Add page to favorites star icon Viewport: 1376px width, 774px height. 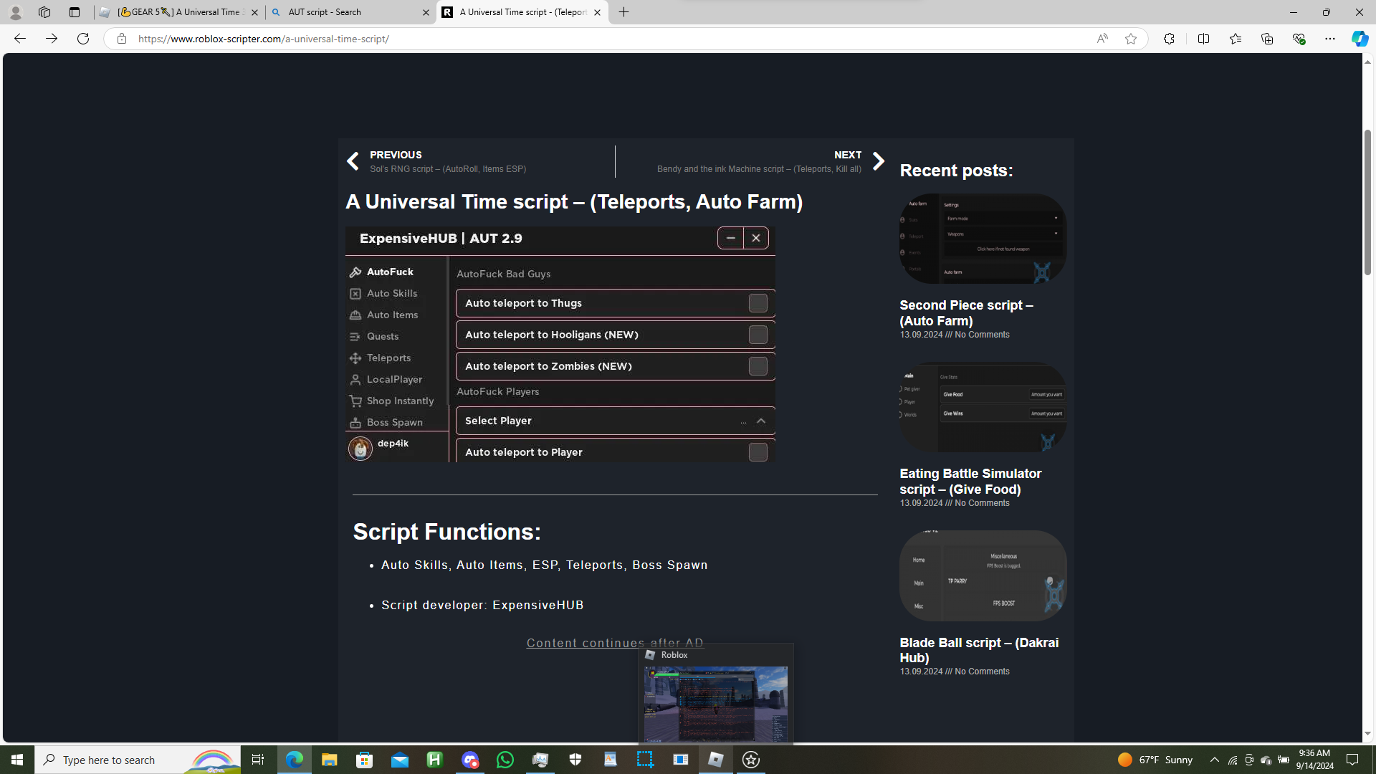click(1130, 39)
